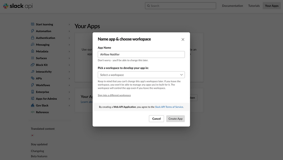Click the Reference code icon

(32, 112)
